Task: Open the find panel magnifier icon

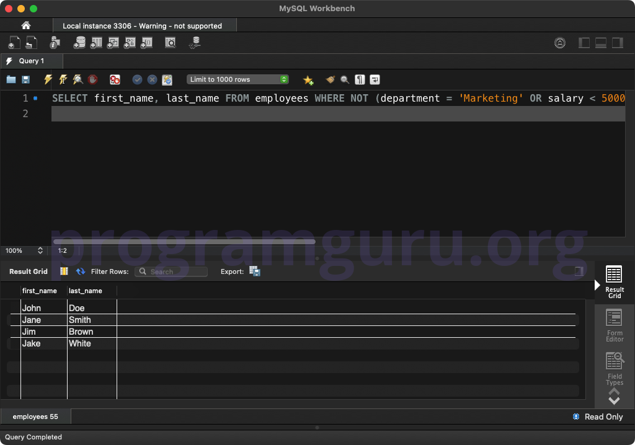Action: pyautogui.click(x=345, y=79)
